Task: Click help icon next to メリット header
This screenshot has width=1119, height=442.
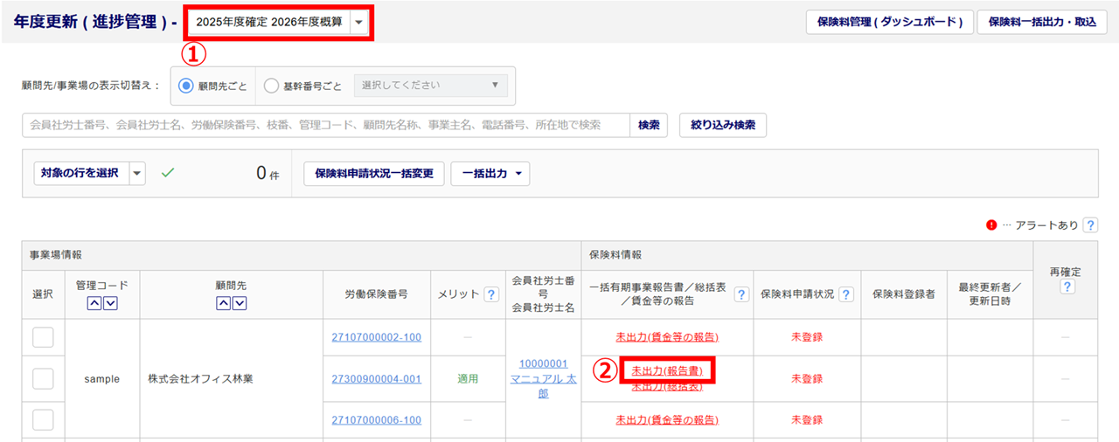Action: [x=491, y=295]
